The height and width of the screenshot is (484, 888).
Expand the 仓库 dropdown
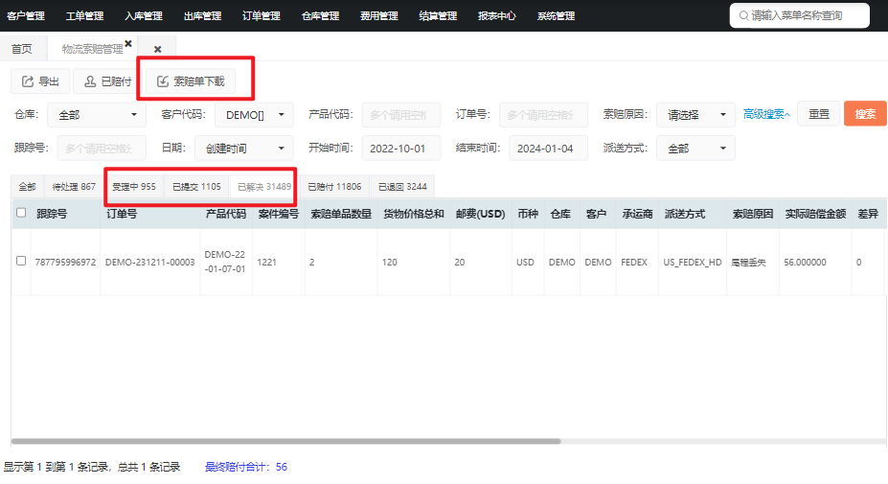[x=97, y=115]
